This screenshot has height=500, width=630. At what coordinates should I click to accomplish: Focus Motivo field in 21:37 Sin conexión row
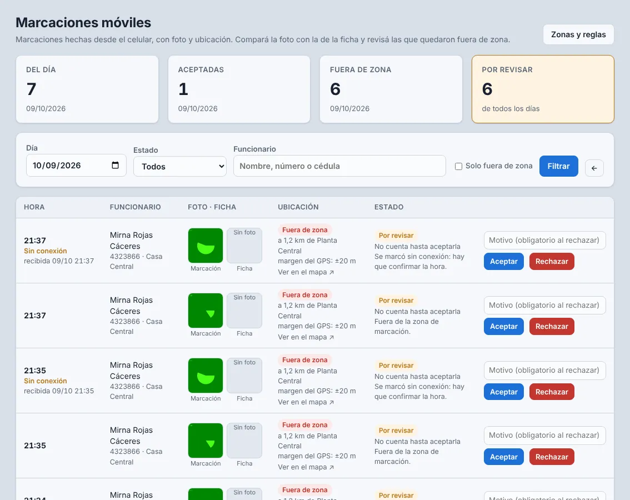tap(545, 241)
